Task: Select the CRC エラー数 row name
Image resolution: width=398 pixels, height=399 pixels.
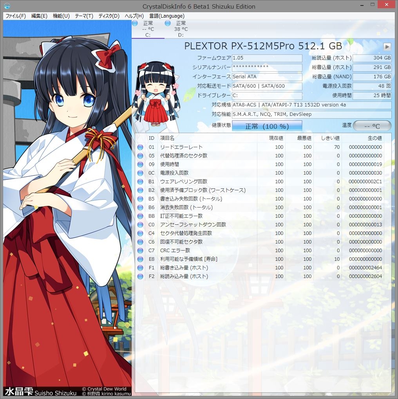Action: (x=175, y=251)
